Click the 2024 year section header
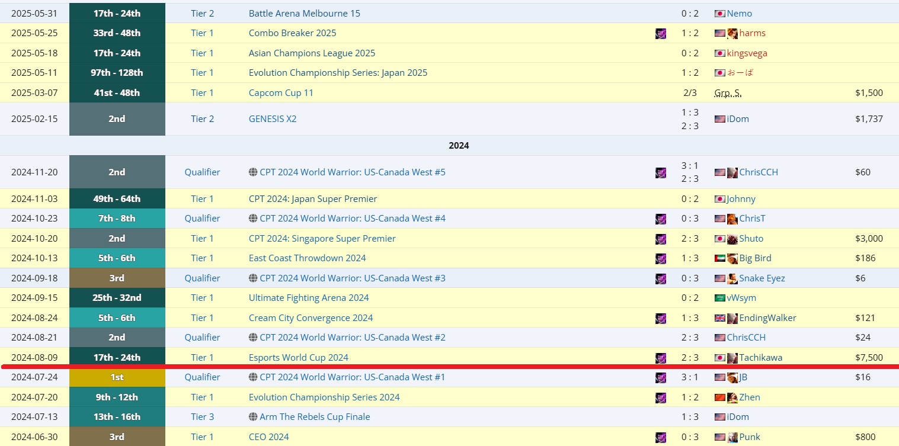The width and height of the screenshot is (899, 446). 459,146
